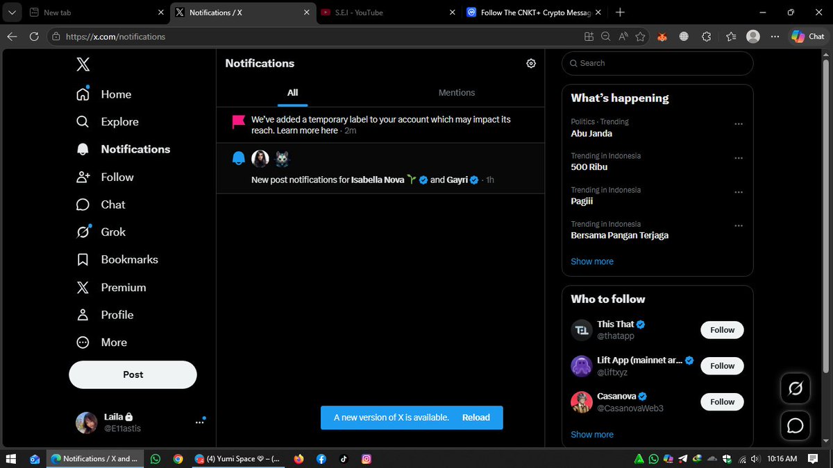Open WhatsApp from the Windows taskbar
833x468 pixels.
(155, 458)
